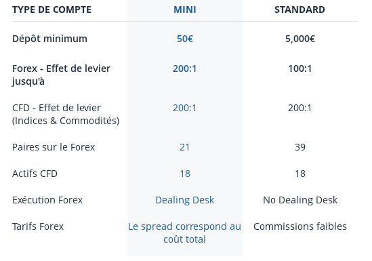Screen dimensions: 372x261
Task: Click Le spread correspond au coût total
Action: click(x=184, y=233)
